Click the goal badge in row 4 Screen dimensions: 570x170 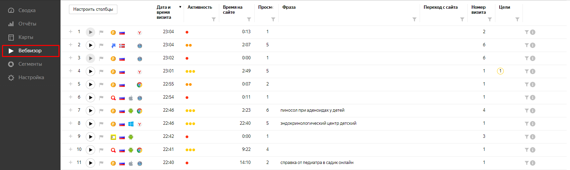(500, 71)
